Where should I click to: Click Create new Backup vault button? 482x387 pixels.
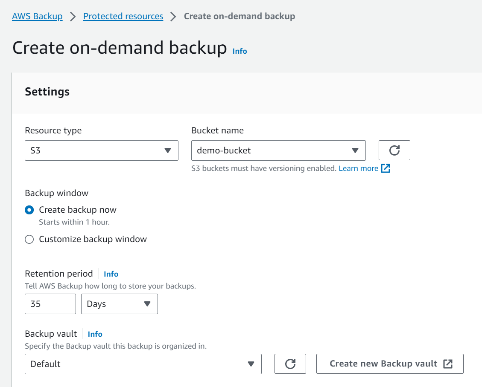click(390, 364)
